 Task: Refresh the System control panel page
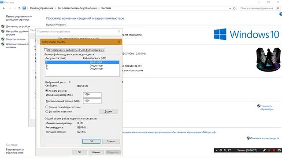pyautogui.click(x=234, y=8)
